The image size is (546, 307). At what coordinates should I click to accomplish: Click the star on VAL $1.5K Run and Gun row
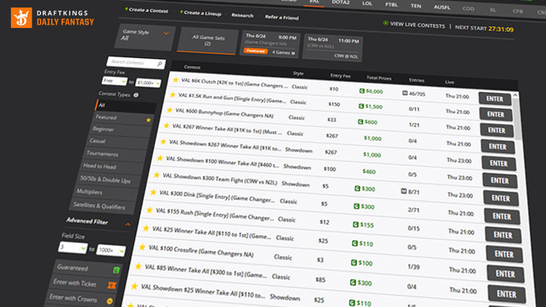pyautogui.click(x=173, y=95)
